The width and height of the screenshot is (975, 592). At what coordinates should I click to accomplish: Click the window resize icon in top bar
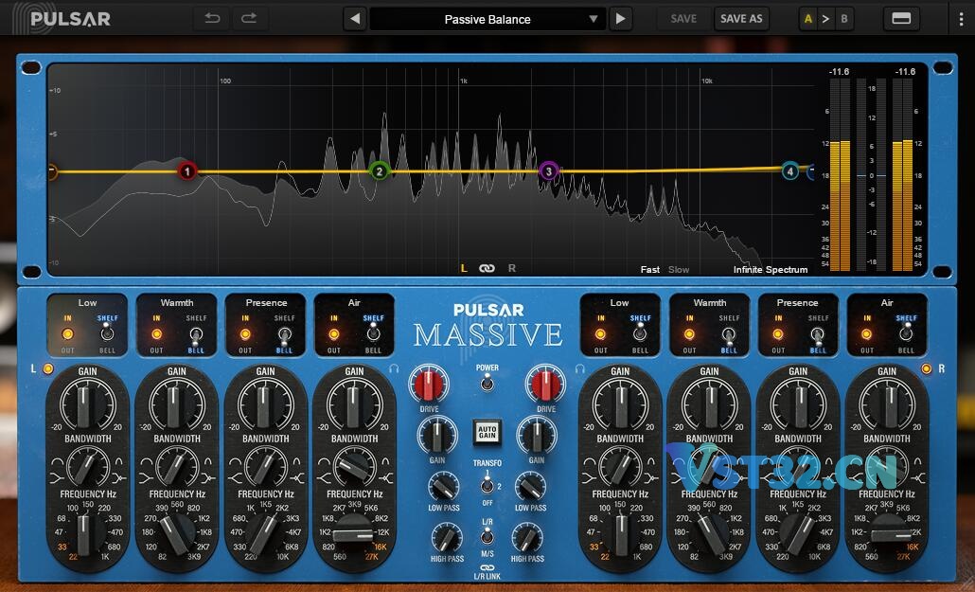901,19
